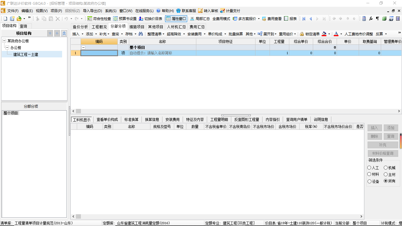Select 建筑工程-土建 tree item
This screenshot has width=402, height=226.
(26, 54)
